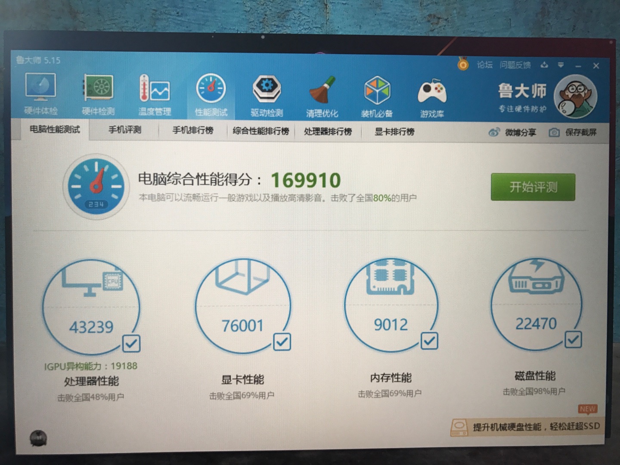Toggle the 磁盘性能 test checkbox
The image size is (620, 465).
pos(573,339)
